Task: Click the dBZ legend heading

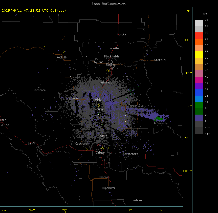Action: [205, 13]
